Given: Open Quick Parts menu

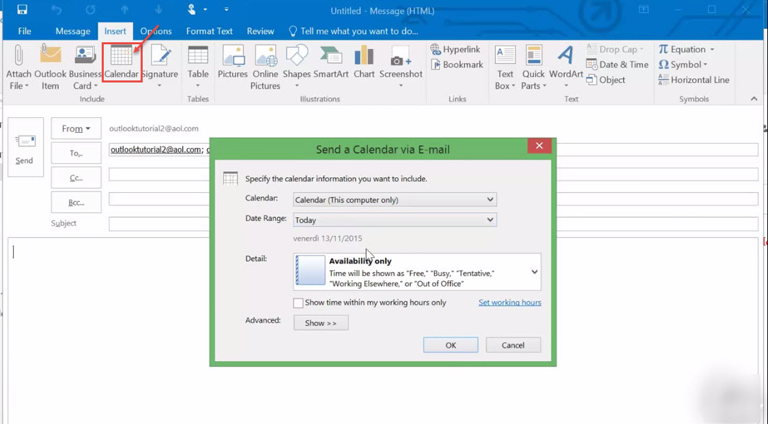Looking at the screenshot, I should coord(533,67).
